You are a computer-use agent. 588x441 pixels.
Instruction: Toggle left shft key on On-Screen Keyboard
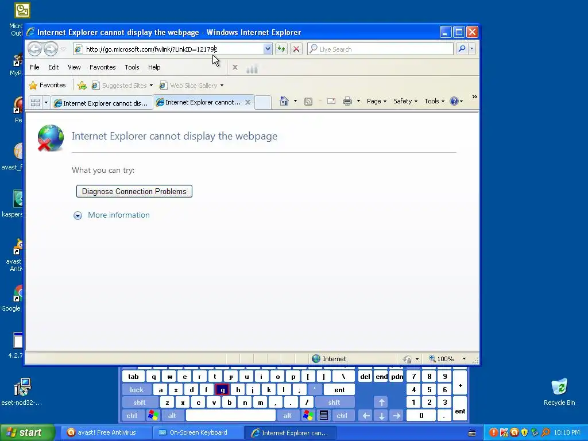140,403
